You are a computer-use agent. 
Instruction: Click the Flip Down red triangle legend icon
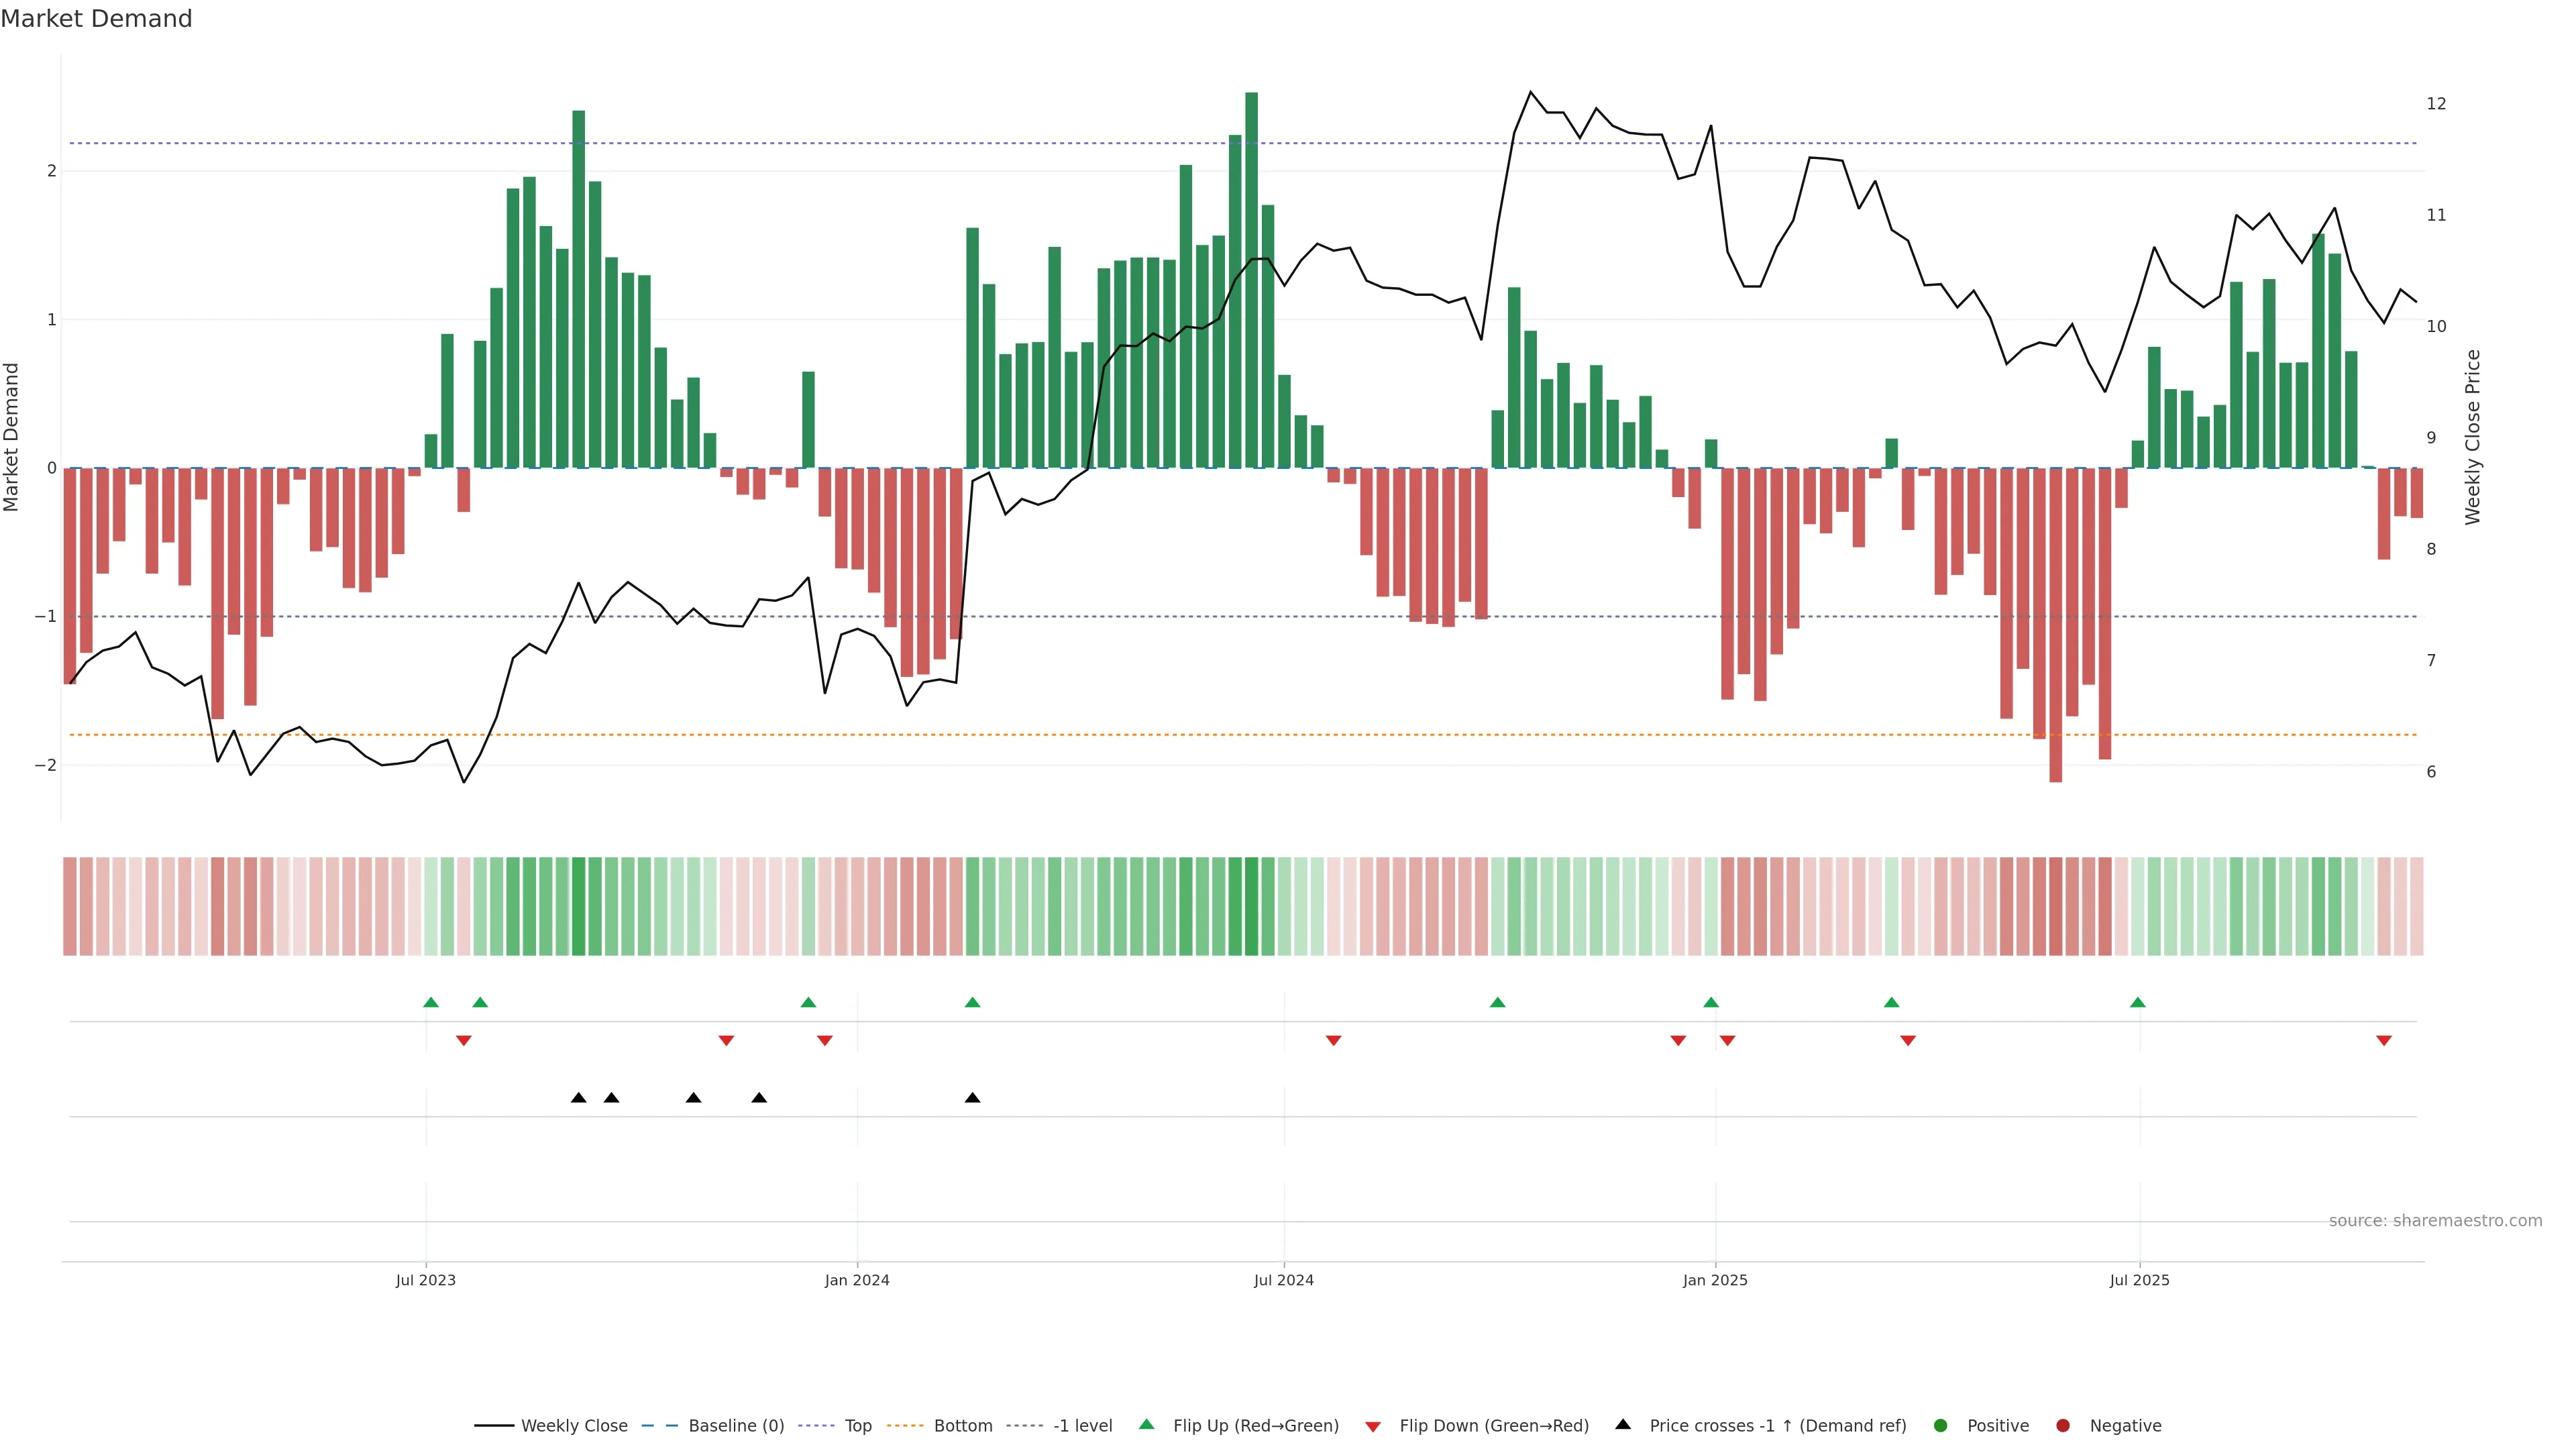[x=1372, y=1426]
